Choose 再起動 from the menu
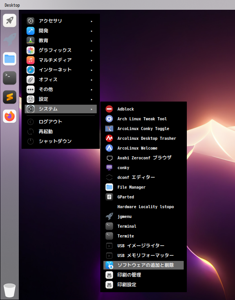 [61, 131]
